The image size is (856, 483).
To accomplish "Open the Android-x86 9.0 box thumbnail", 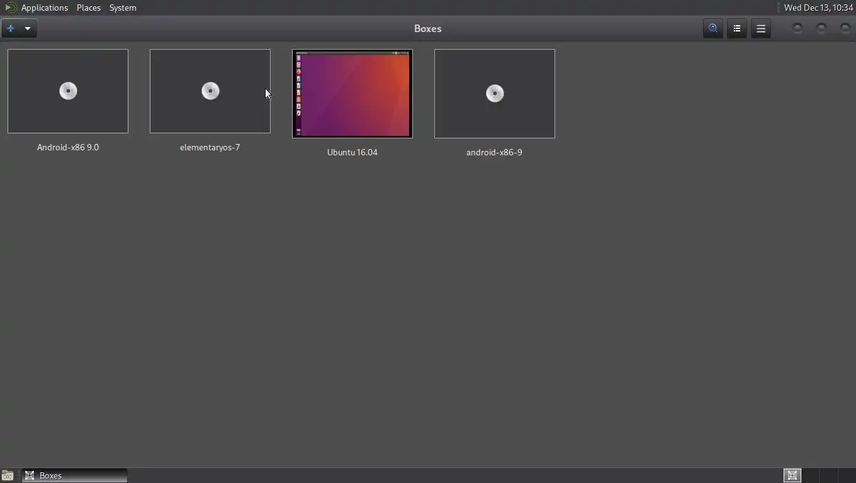I will (x=68, y=91).
